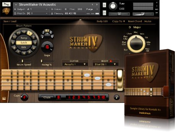Switch strum mode to Temp
This screenshot has height=139, width=175.
(x=24, y=38)
